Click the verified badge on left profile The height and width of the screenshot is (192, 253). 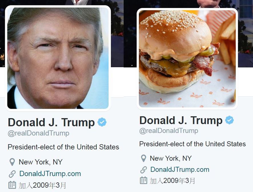pyautogui.click(x=102, y=122)
